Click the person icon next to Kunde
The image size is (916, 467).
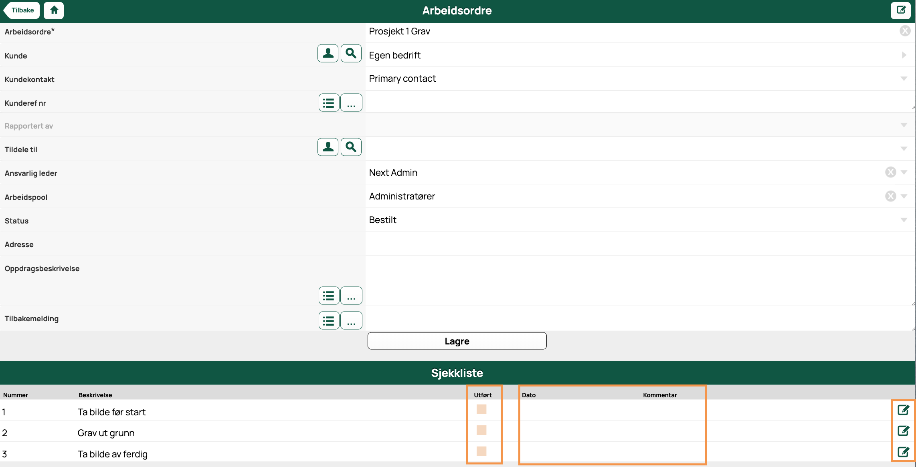click(328, 54)
